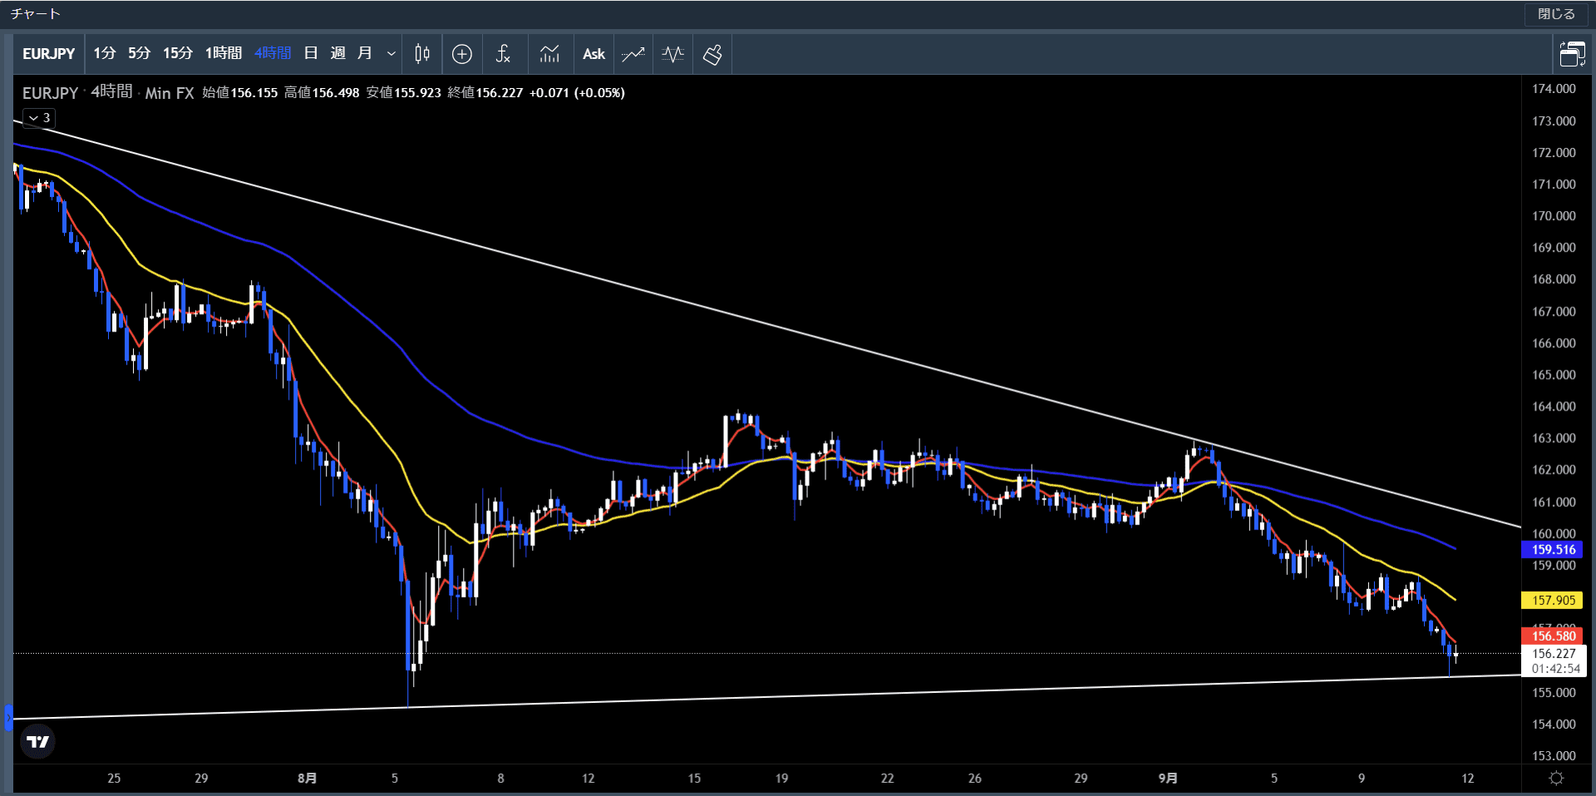The width and height of the screenshot is (1596, 796).
Task: Switch to the 5分 timeframe
Action: [x=140, y=54]
